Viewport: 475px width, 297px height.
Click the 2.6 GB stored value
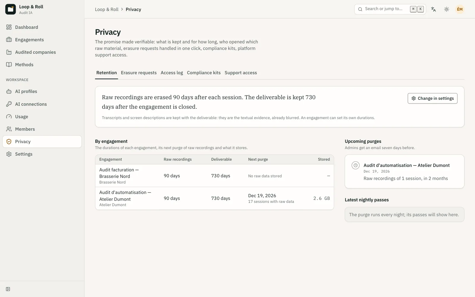(322, 198)
